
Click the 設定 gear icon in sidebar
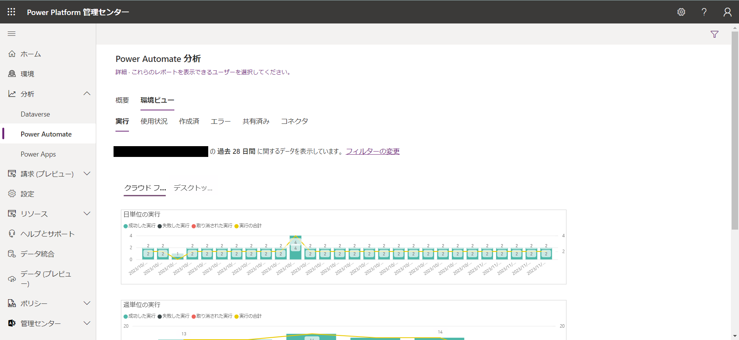pyautogui.click(x=12, y=193)
